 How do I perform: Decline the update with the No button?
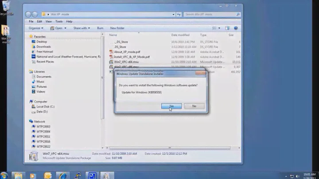pos(194,106)
